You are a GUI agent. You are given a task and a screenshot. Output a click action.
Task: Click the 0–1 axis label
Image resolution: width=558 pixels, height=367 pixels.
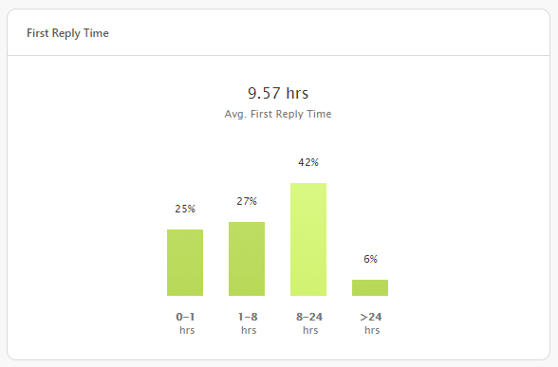tap(185, 317)
